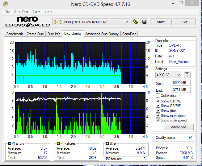Click the New_Volume label value

(179, 62)
